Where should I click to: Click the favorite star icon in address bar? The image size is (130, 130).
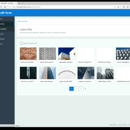[118, 7]
